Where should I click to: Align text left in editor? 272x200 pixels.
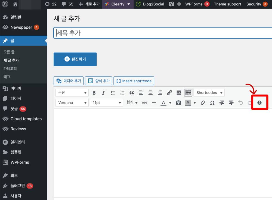pos(141,93)
